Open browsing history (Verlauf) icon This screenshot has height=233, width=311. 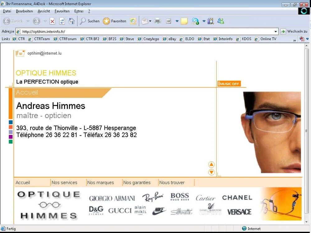[x=133, y=21]
